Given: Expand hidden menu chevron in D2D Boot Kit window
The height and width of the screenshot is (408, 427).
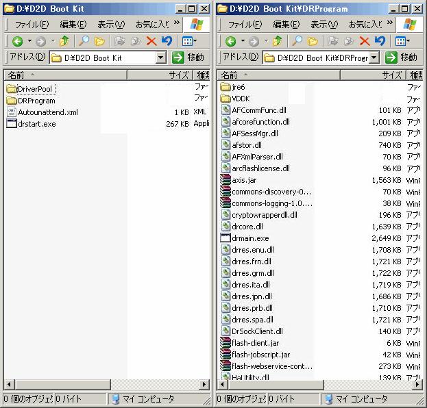Looking at the screenshot, I should point(177,23).
